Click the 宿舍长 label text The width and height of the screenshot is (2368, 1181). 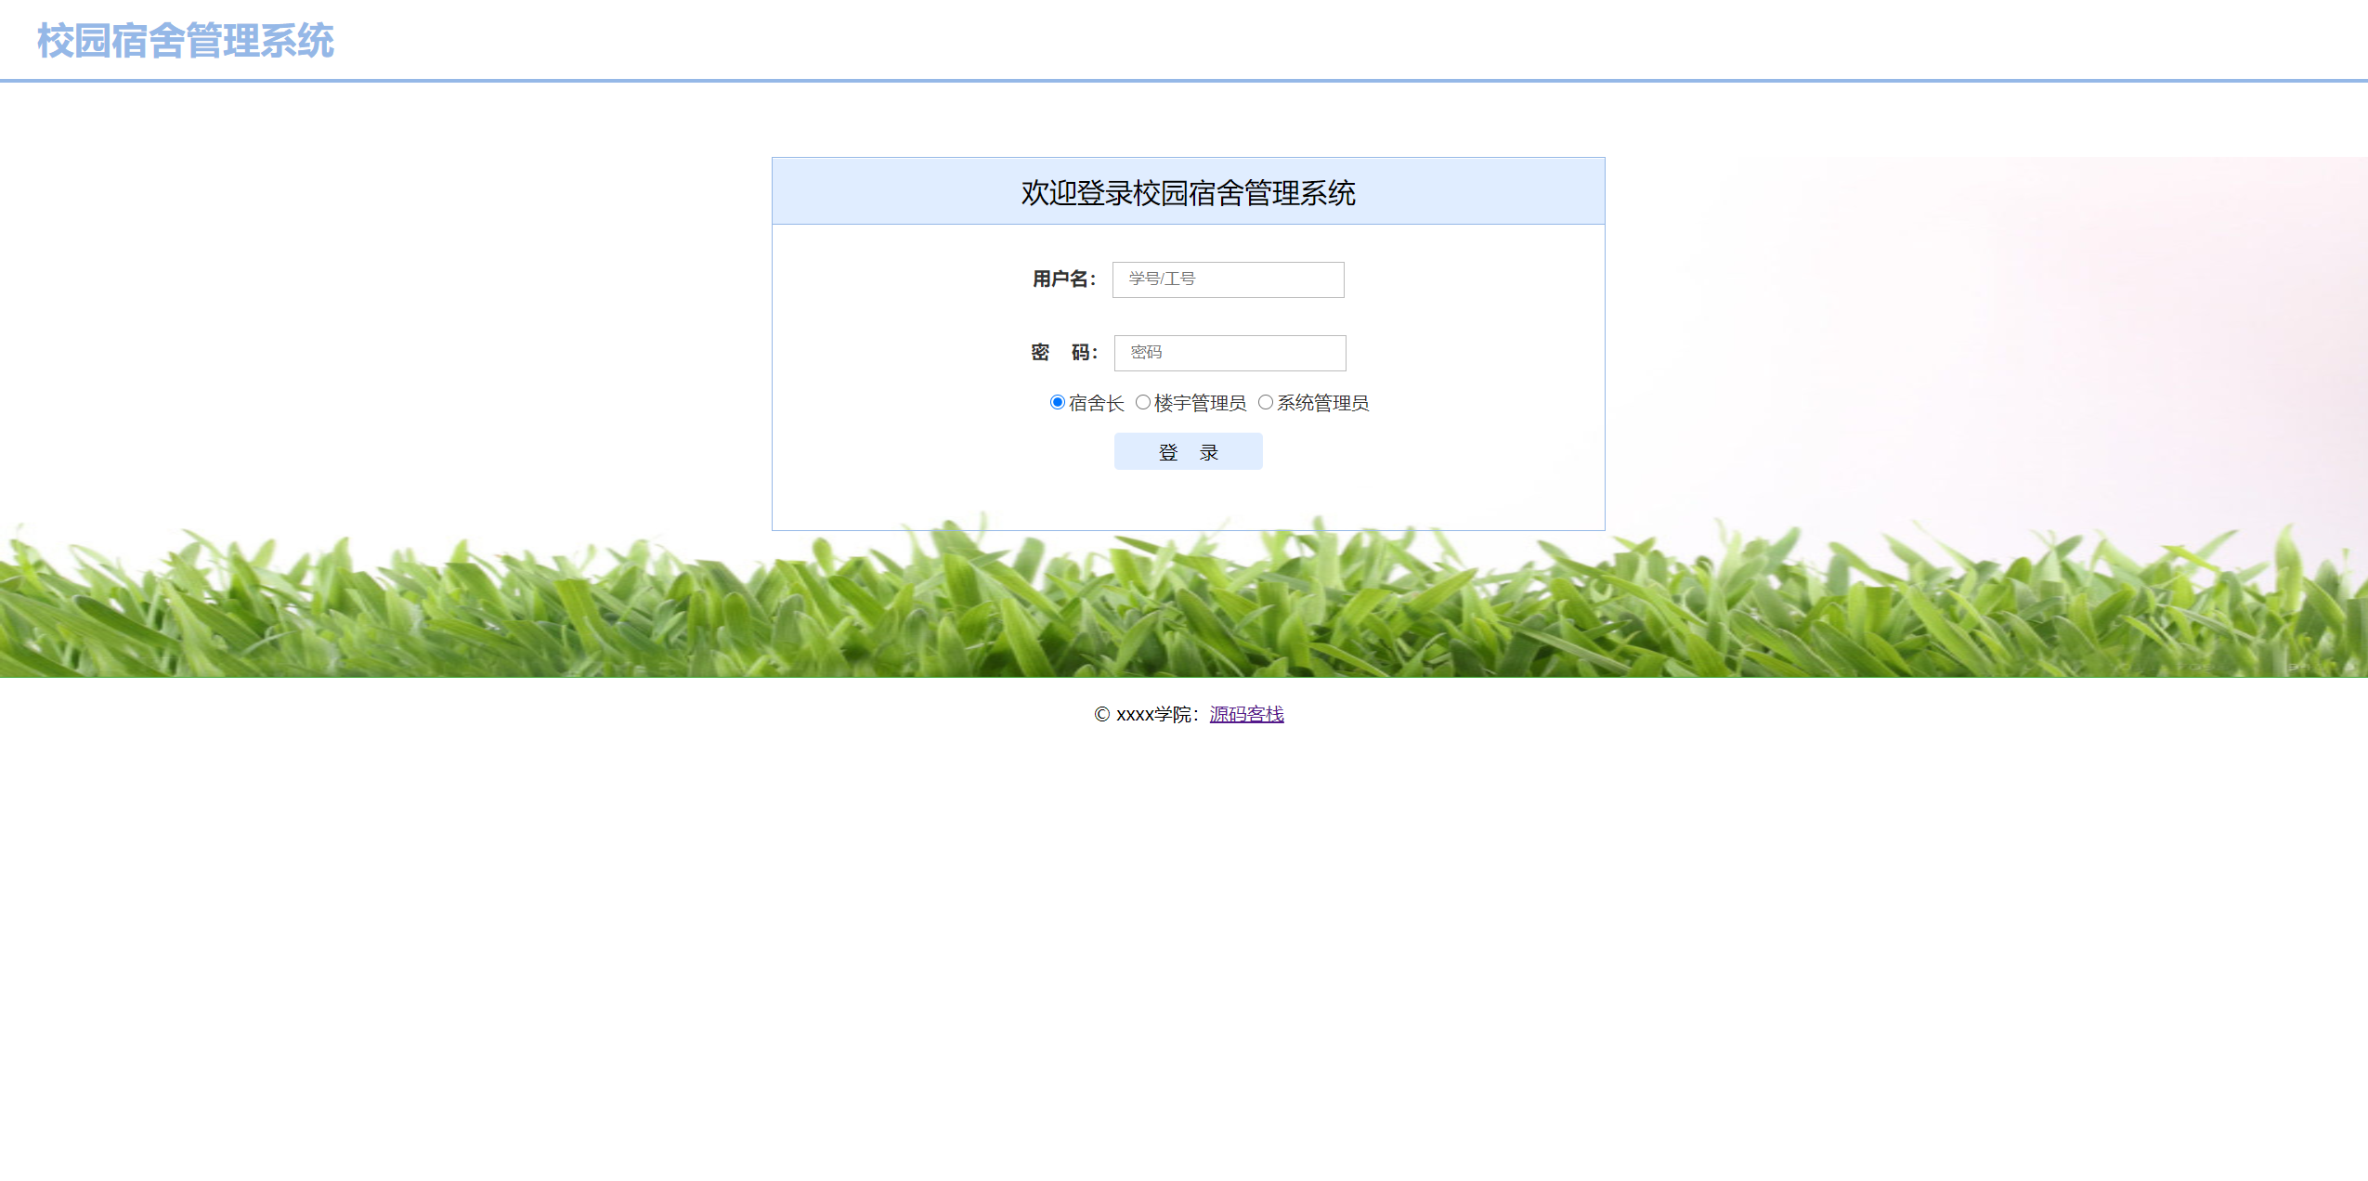coord(1096,403)
